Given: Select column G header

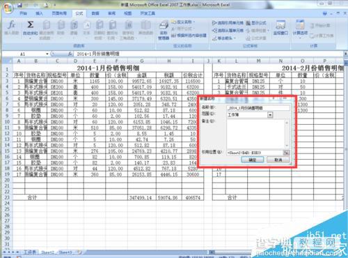Looking at the screenshot, I should pos(142,61).
